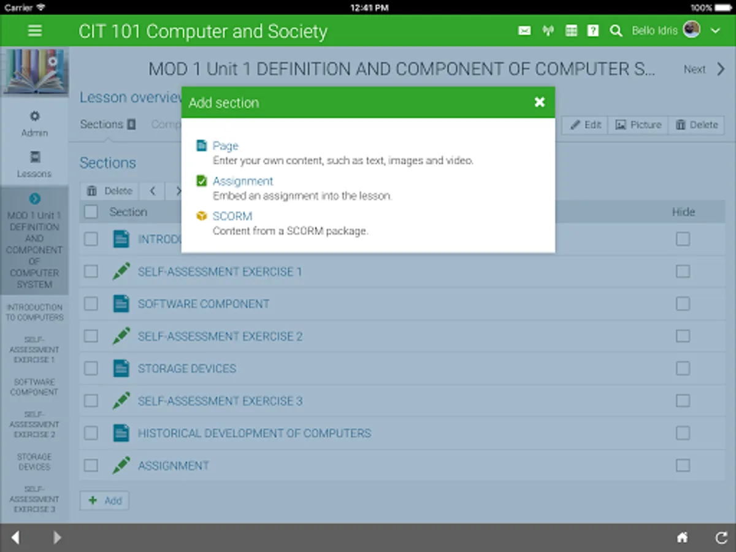The width and height of the screenshot is (736, 552).
Task: Click the course book thumbnail
Action: tap(34, 71)
